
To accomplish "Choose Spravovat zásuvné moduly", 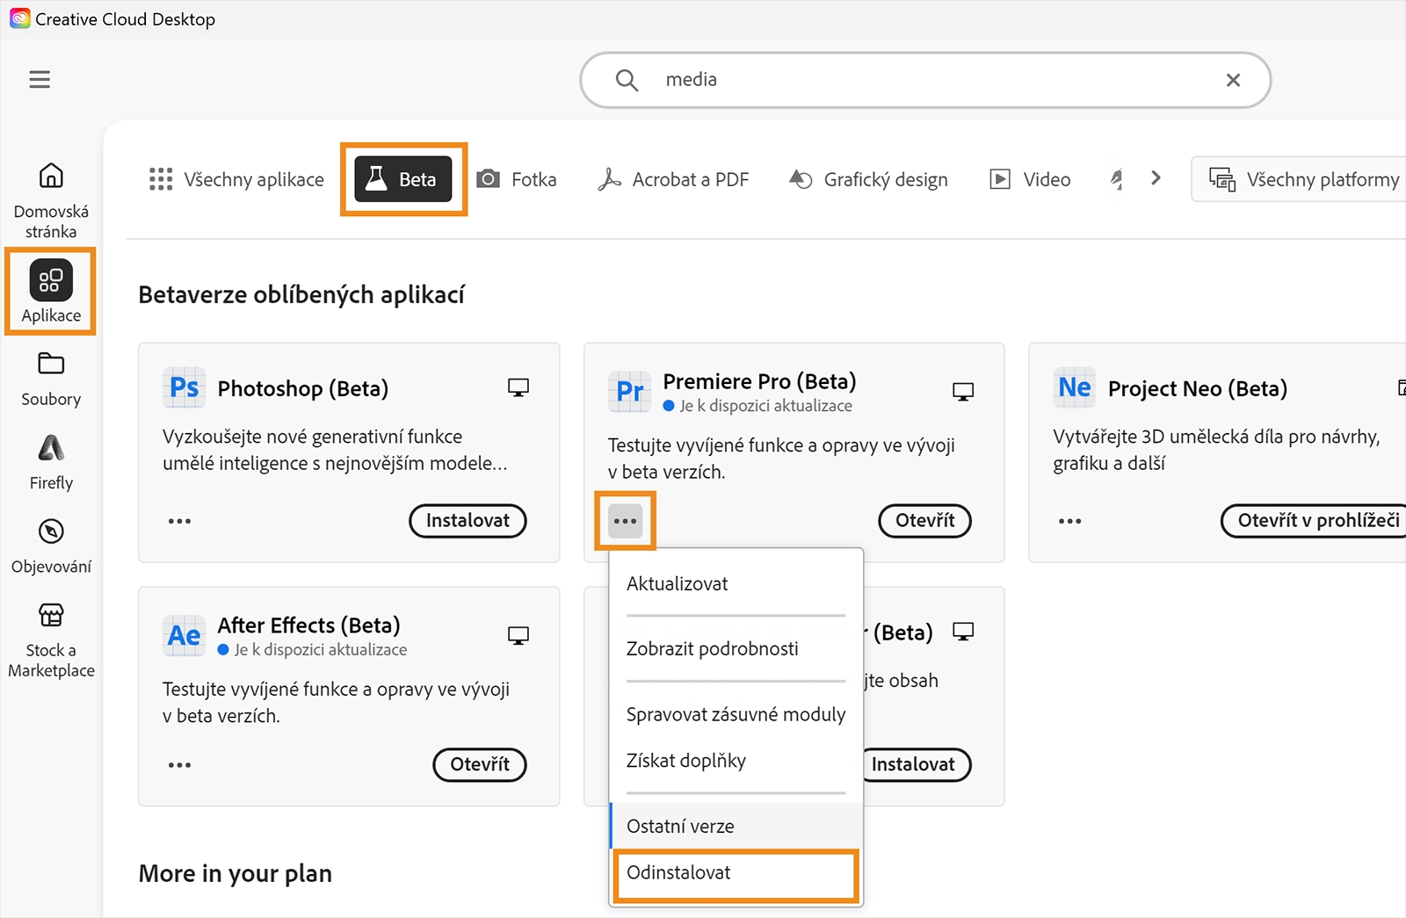I will coord(736,715).
